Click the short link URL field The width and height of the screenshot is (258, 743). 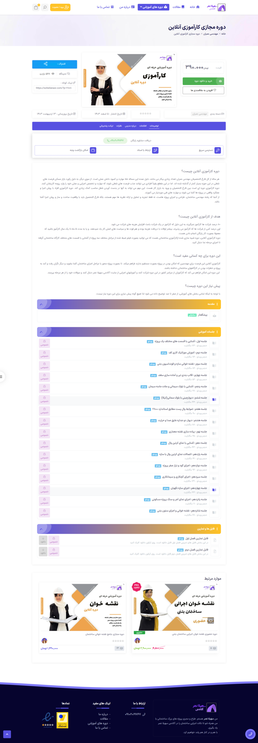coord(55,88)
